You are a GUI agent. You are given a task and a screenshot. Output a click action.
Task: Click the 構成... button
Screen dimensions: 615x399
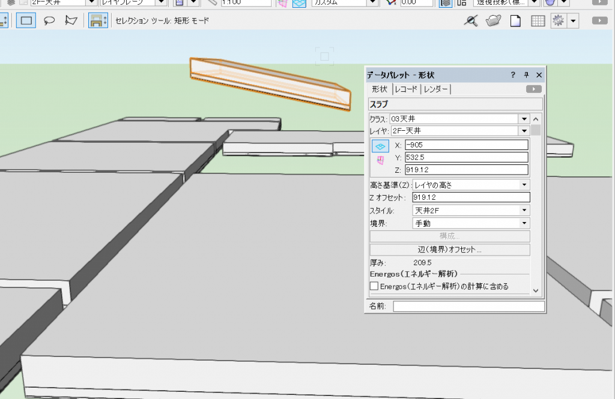click(450, 236)
